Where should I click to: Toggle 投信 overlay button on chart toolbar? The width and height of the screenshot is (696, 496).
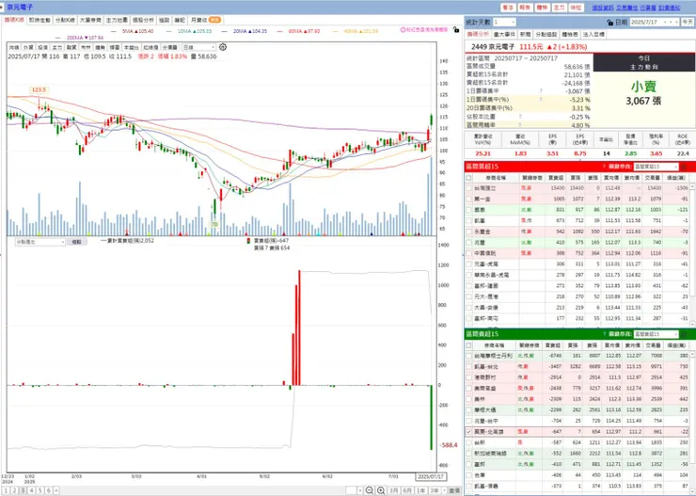coord(42,47)
